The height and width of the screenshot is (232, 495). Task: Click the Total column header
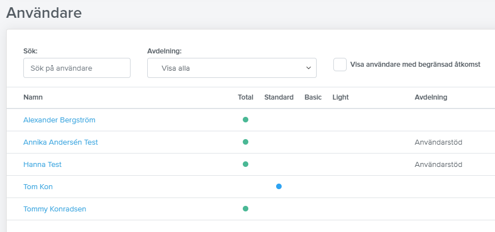[x=246, y=97]
